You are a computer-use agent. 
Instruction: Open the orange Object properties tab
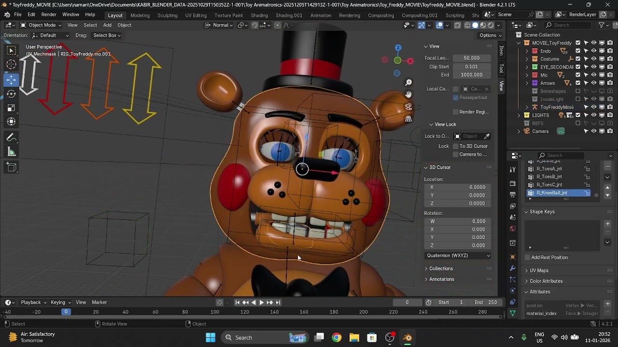tap(513, 257)
